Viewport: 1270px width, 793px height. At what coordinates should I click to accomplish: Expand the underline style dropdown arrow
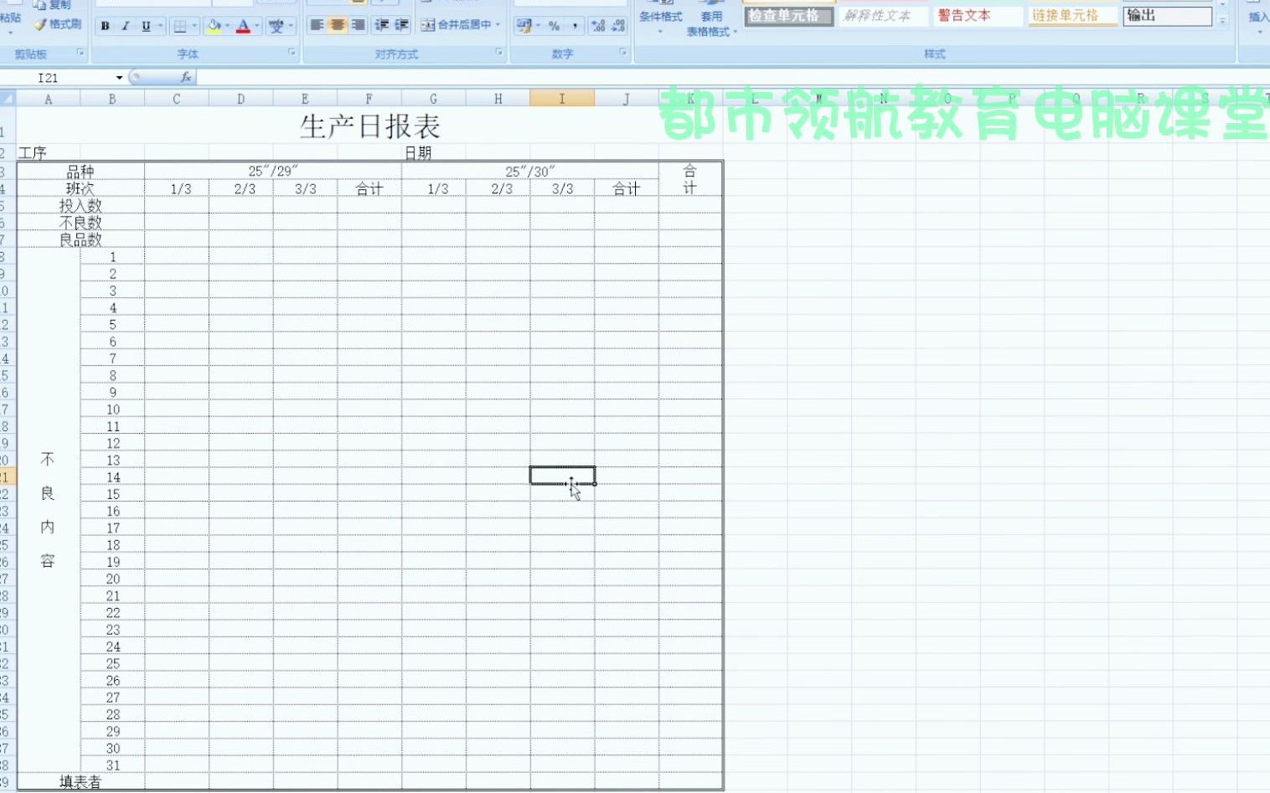160,26
